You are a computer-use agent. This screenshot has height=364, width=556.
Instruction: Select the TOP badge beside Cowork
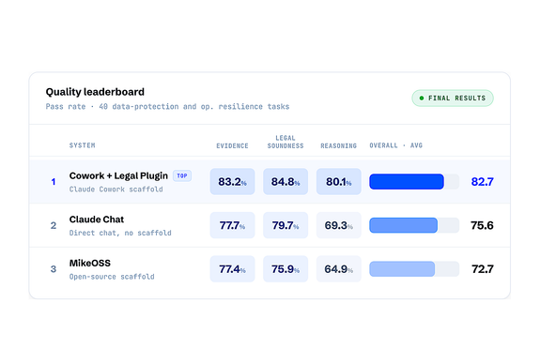point(182,175)
